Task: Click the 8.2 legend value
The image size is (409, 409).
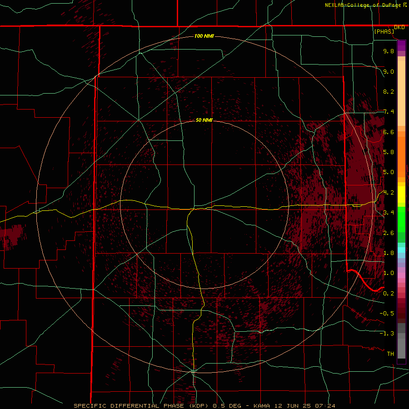Action: pos(389,91)
